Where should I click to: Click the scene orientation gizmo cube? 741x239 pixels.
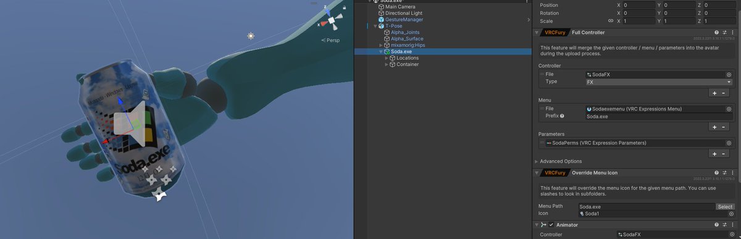(x=332, y=20)
